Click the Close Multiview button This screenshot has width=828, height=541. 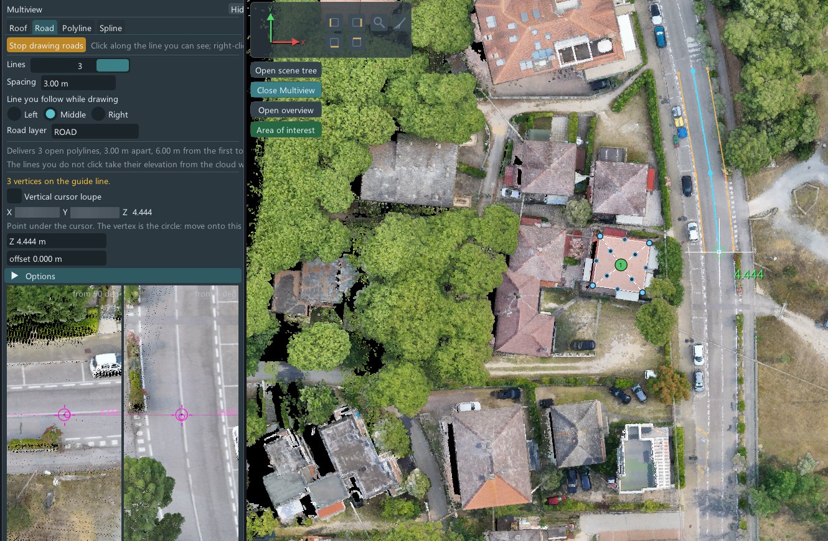click(286, 90)
